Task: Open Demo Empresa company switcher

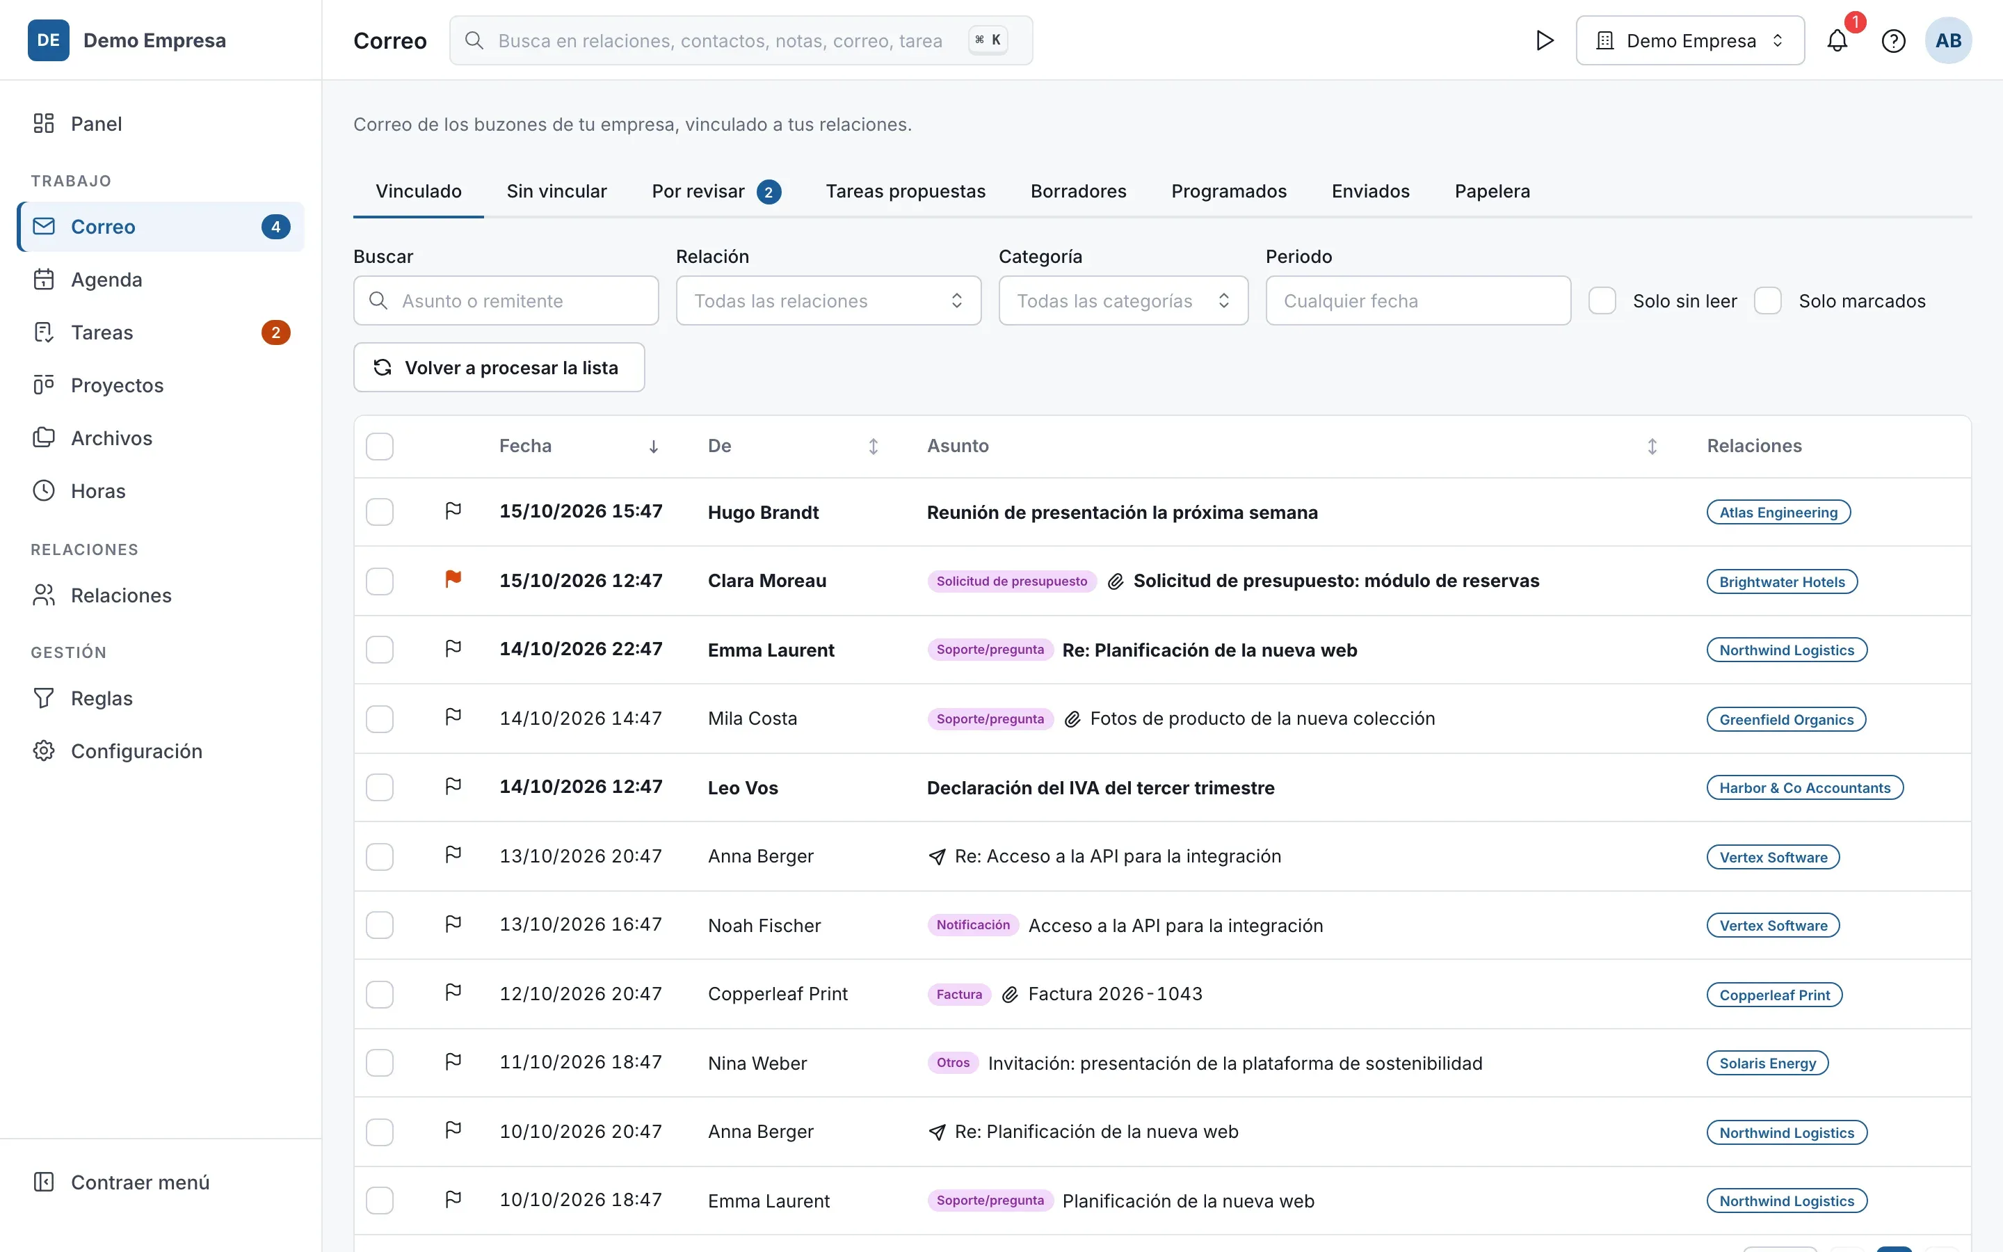Action: (x=1690, y=40)
